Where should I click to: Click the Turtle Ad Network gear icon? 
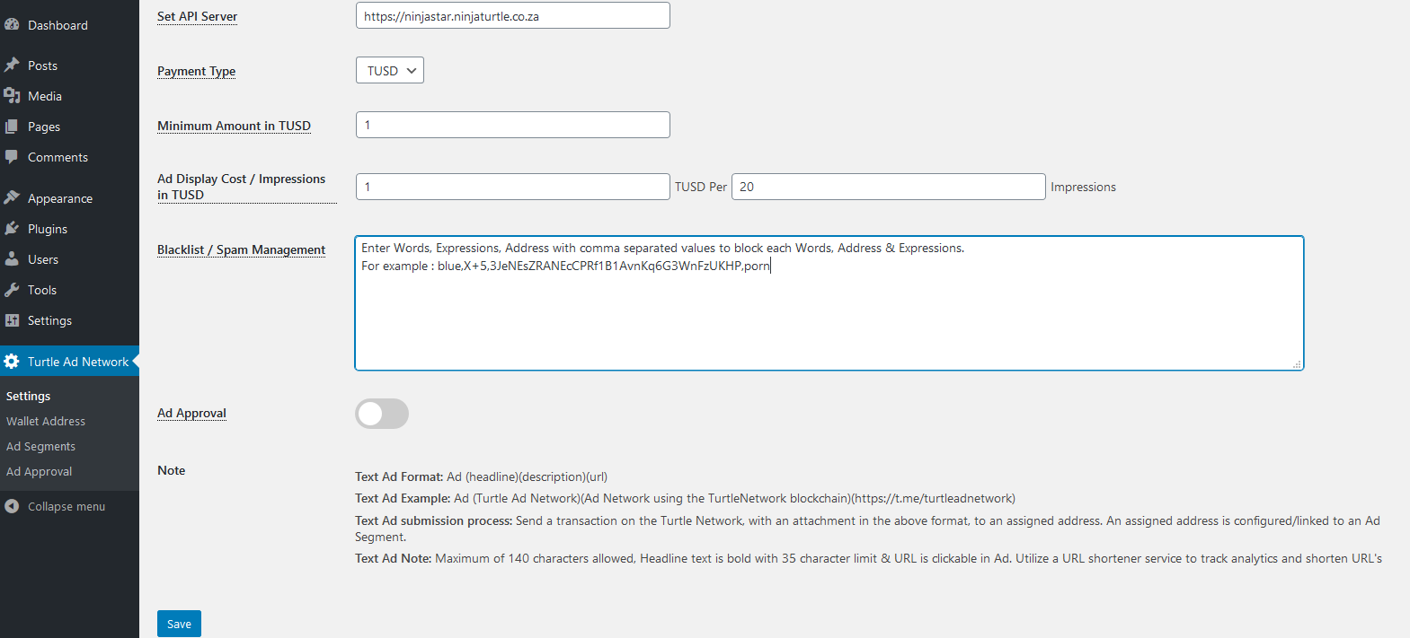click(12, 362)
